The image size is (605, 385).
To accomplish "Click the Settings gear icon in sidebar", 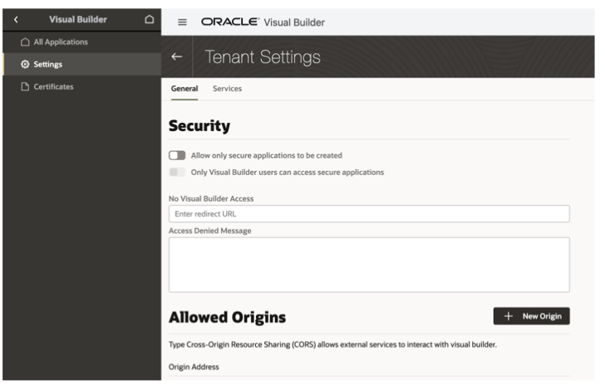I will click(x=25, y=64).
